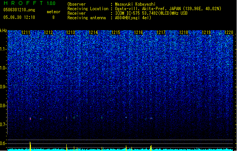The height and width of the screenshot is (151, 237).
Task: Click the 1216 time marker
Action: 138,32
